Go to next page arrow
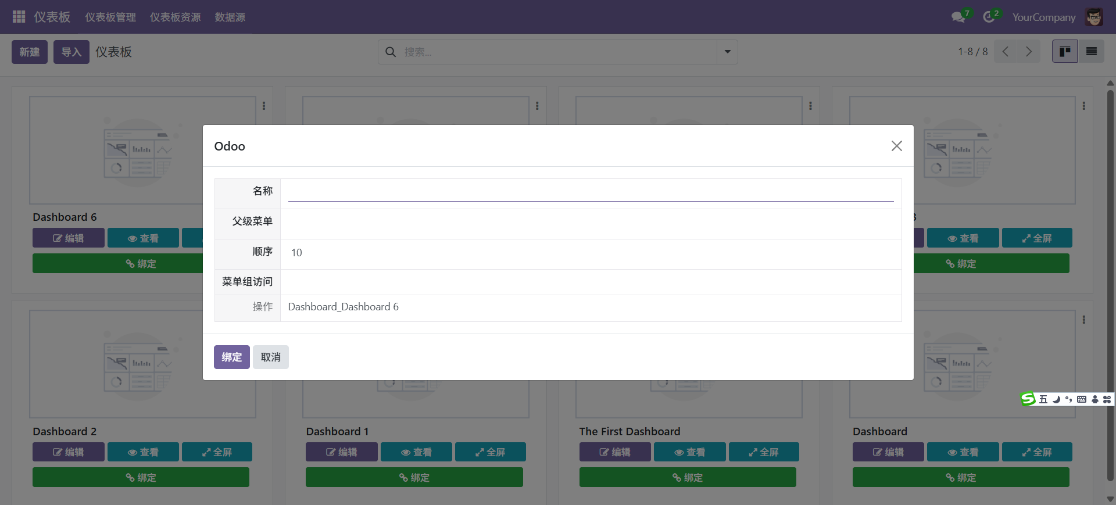Screen dimensions: 1116x505 click(1029, 52)
